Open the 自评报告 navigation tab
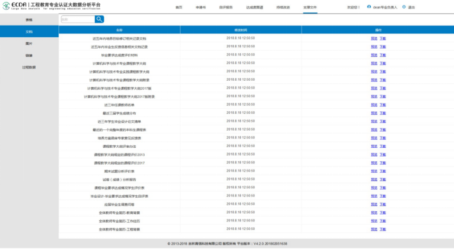The width and height of the screenshot is (454, 249). click(x=226, y=7)
